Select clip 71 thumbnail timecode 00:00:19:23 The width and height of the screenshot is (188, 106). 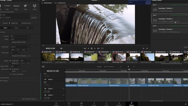pos(176,57)
